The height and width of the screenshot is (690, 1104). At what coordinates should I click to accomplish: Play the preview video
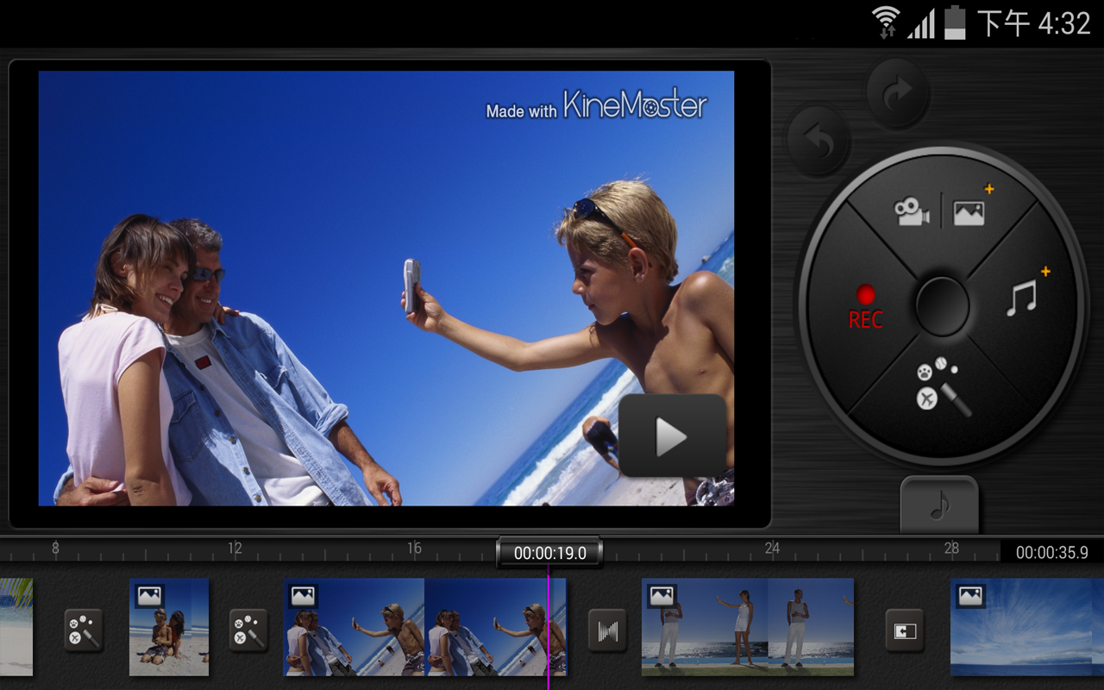[672, 436]
